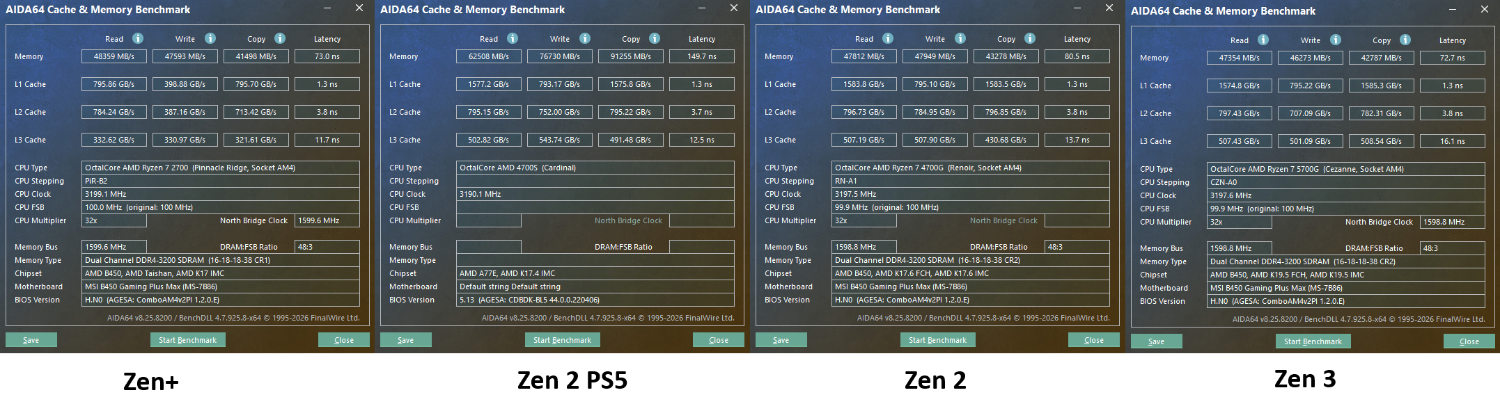Minimize the Zen+ AIDA64 window
Image resolution: width=1500 pixels, height=404 pixels.
(327, 8)
